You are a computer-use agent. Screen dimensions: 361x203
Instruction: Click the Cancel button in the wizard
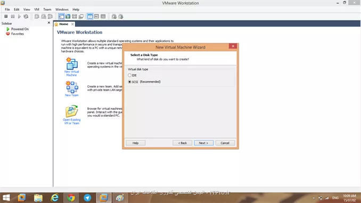(x=225, y=143)
